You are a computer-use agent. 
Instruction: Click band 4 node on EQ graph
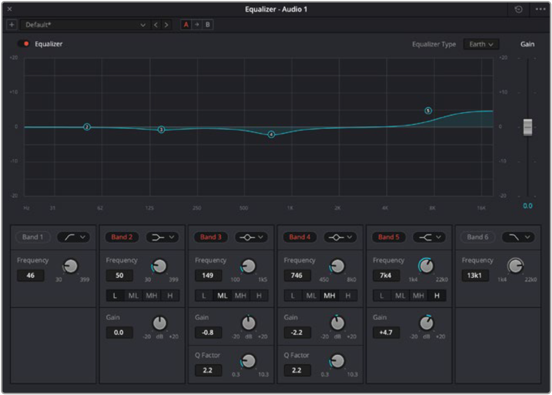[x=271, y=134]
